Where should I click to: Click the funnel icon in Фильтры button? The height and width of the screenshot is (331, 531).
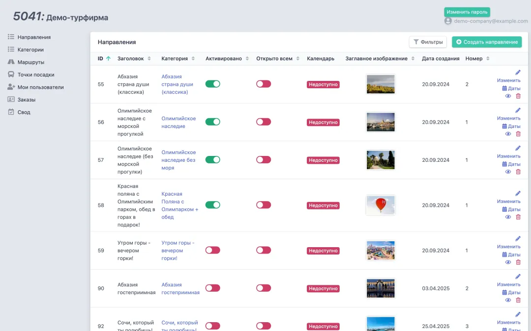416,42
